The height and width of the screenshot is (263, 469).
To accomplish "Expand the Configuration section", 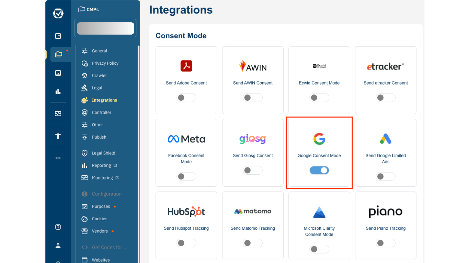I will 102,194.
